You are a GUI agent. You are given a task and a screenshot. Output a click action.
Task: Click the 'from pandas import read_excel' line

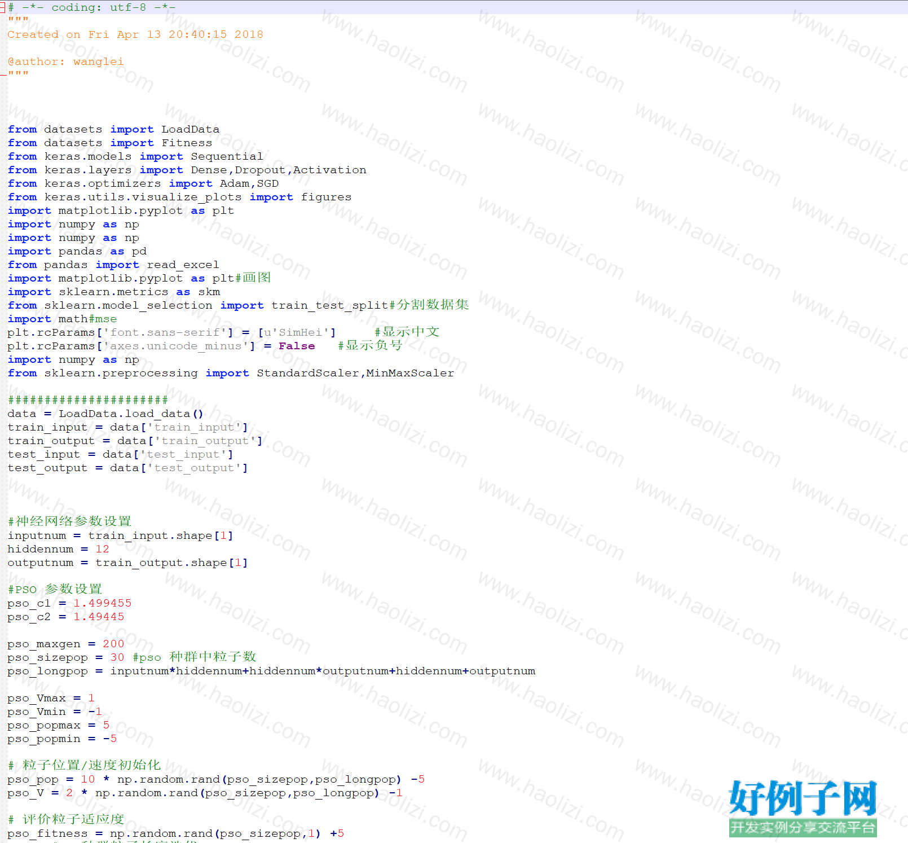[113, 265]
